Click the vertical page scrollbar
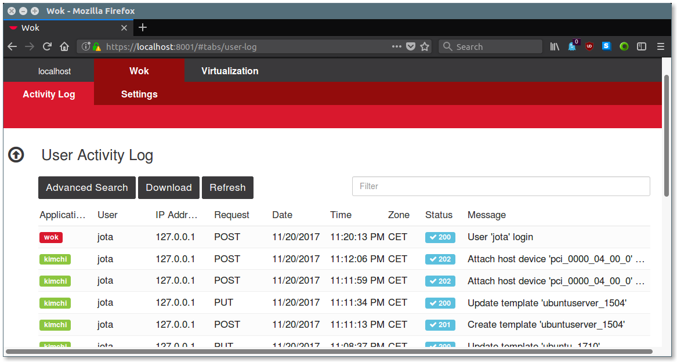677x362 pixels. pyautogui.click(x=667, y=135)
